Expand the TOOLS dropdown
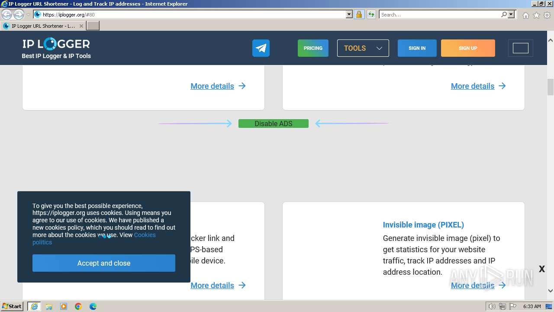The height and width of the screenshot is (312, 554). 363,48
